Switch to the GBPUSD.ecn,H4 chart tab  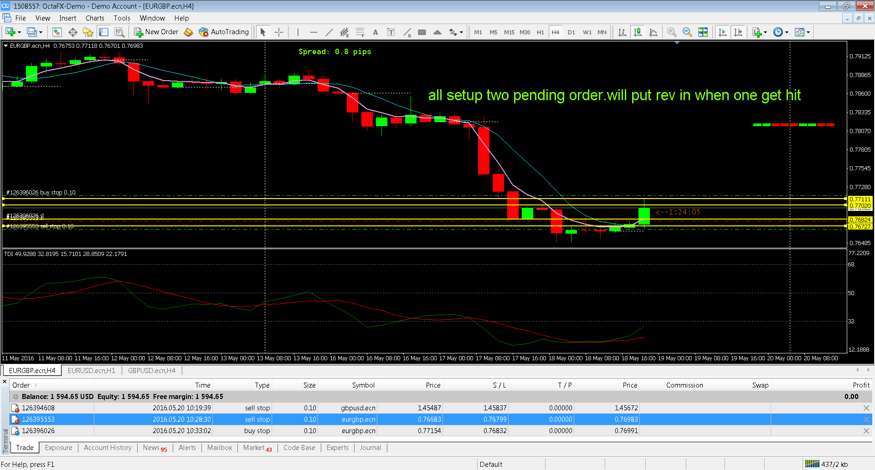pyautogui.click(x=151, y=371)
